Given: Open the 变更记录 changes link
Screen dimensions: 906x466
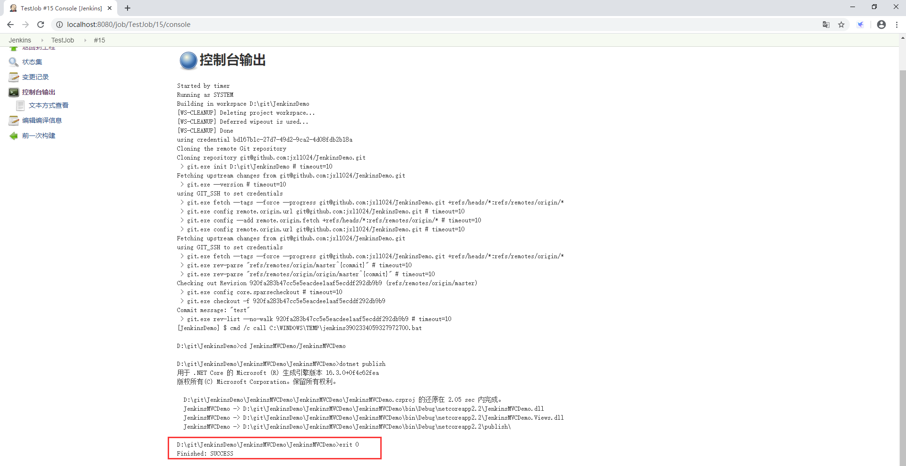Looking at the screenshot, I should click(x=35, y=77).
